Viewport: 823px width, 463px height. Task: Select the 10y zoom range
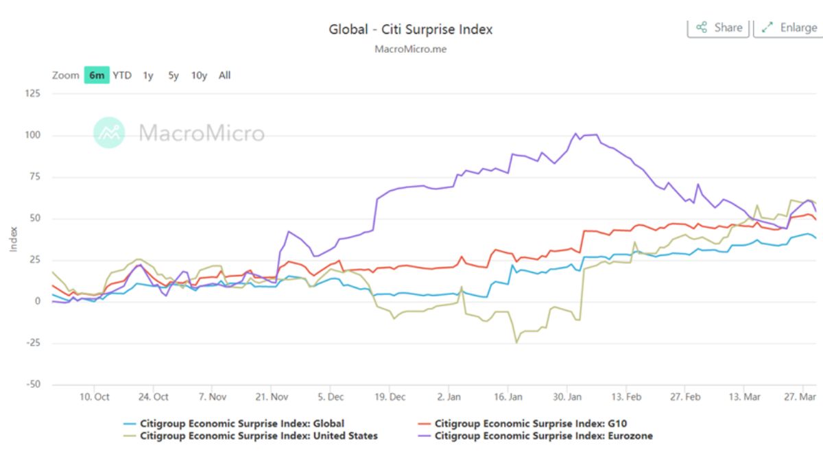pos(199,75)
